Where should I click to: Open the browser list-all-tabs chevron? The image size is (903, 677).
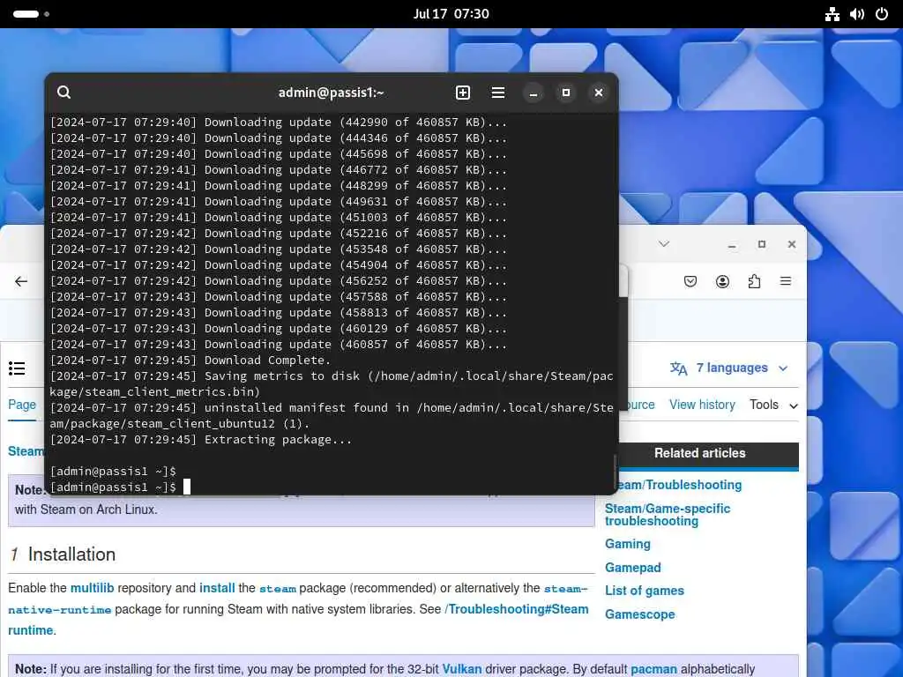tap(664, 244)
